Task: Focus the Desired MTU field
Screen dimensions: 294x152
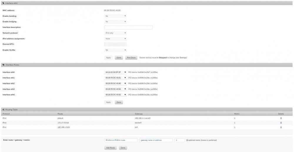Action: (116, 44)
